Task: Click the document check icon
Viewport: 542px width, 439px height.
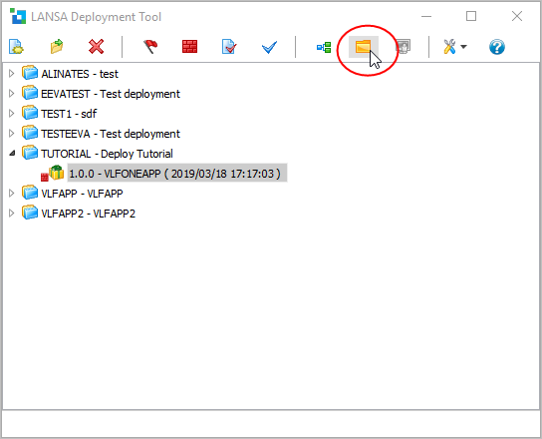Action: [x=229, y=46]
